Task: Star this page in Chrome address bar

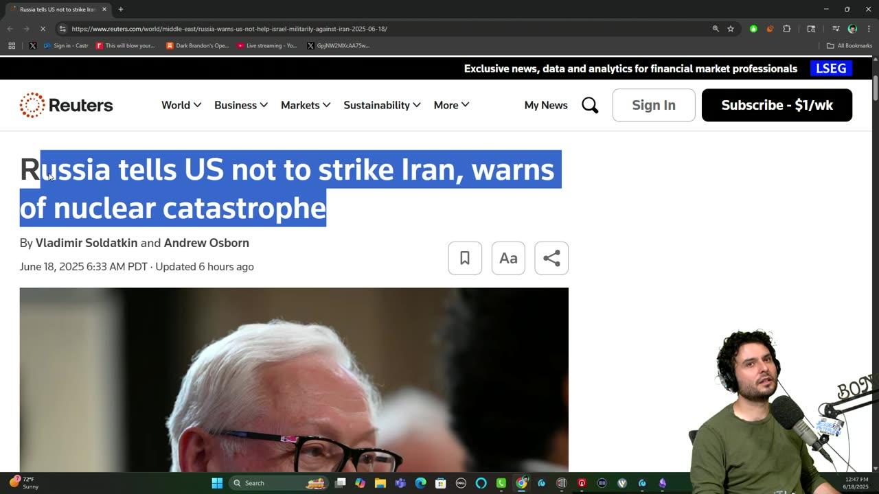Action: tap(731, 29)
